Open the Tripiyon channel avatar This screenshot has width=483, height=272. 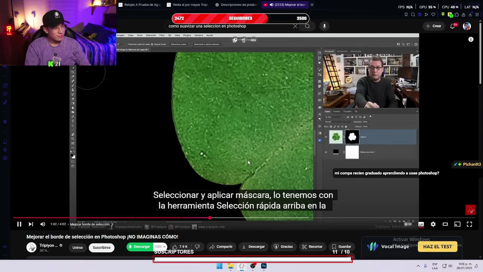[31, 247]
